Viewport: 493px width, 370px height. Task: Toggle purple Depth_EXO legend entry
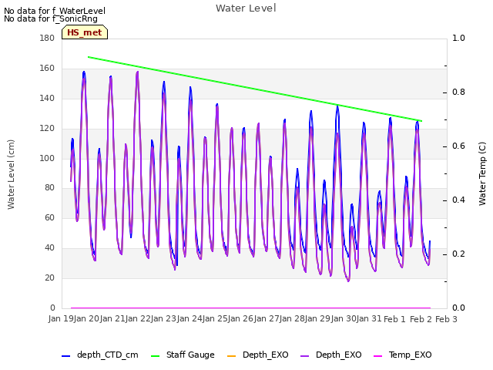point(330,355)
